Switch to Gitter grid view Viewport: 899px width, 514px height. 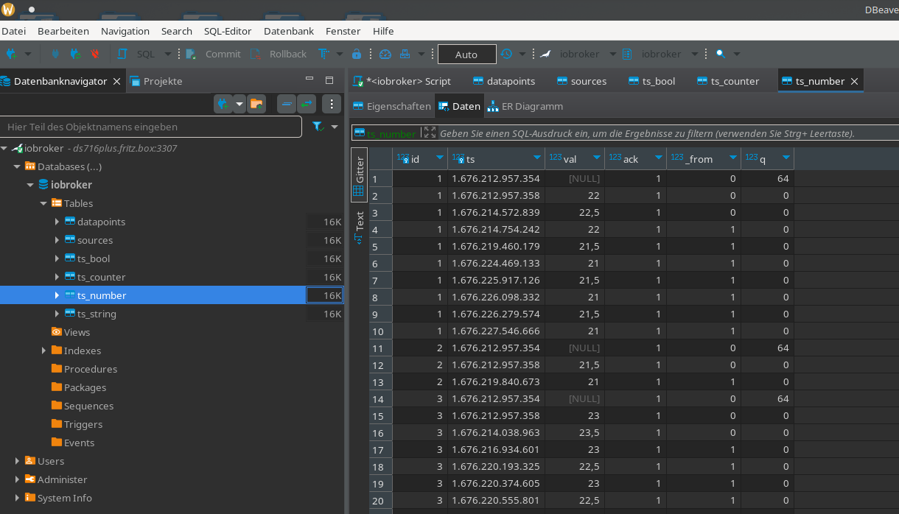click(359, 175)
